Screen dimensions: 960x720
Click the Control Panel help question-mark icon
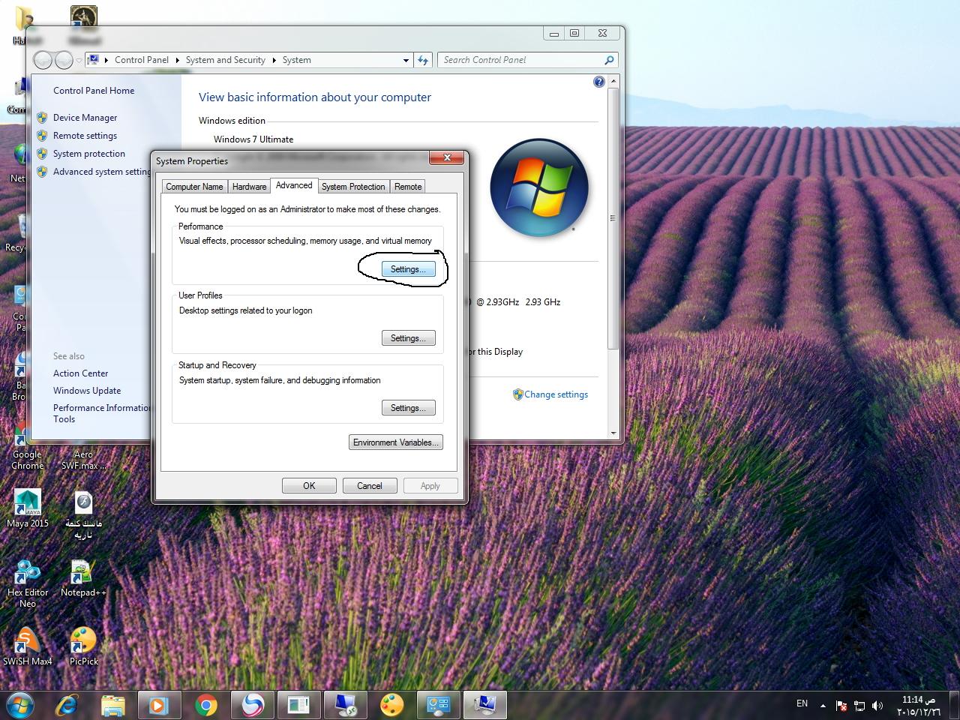pyautogui.click(x=598, y=82)
